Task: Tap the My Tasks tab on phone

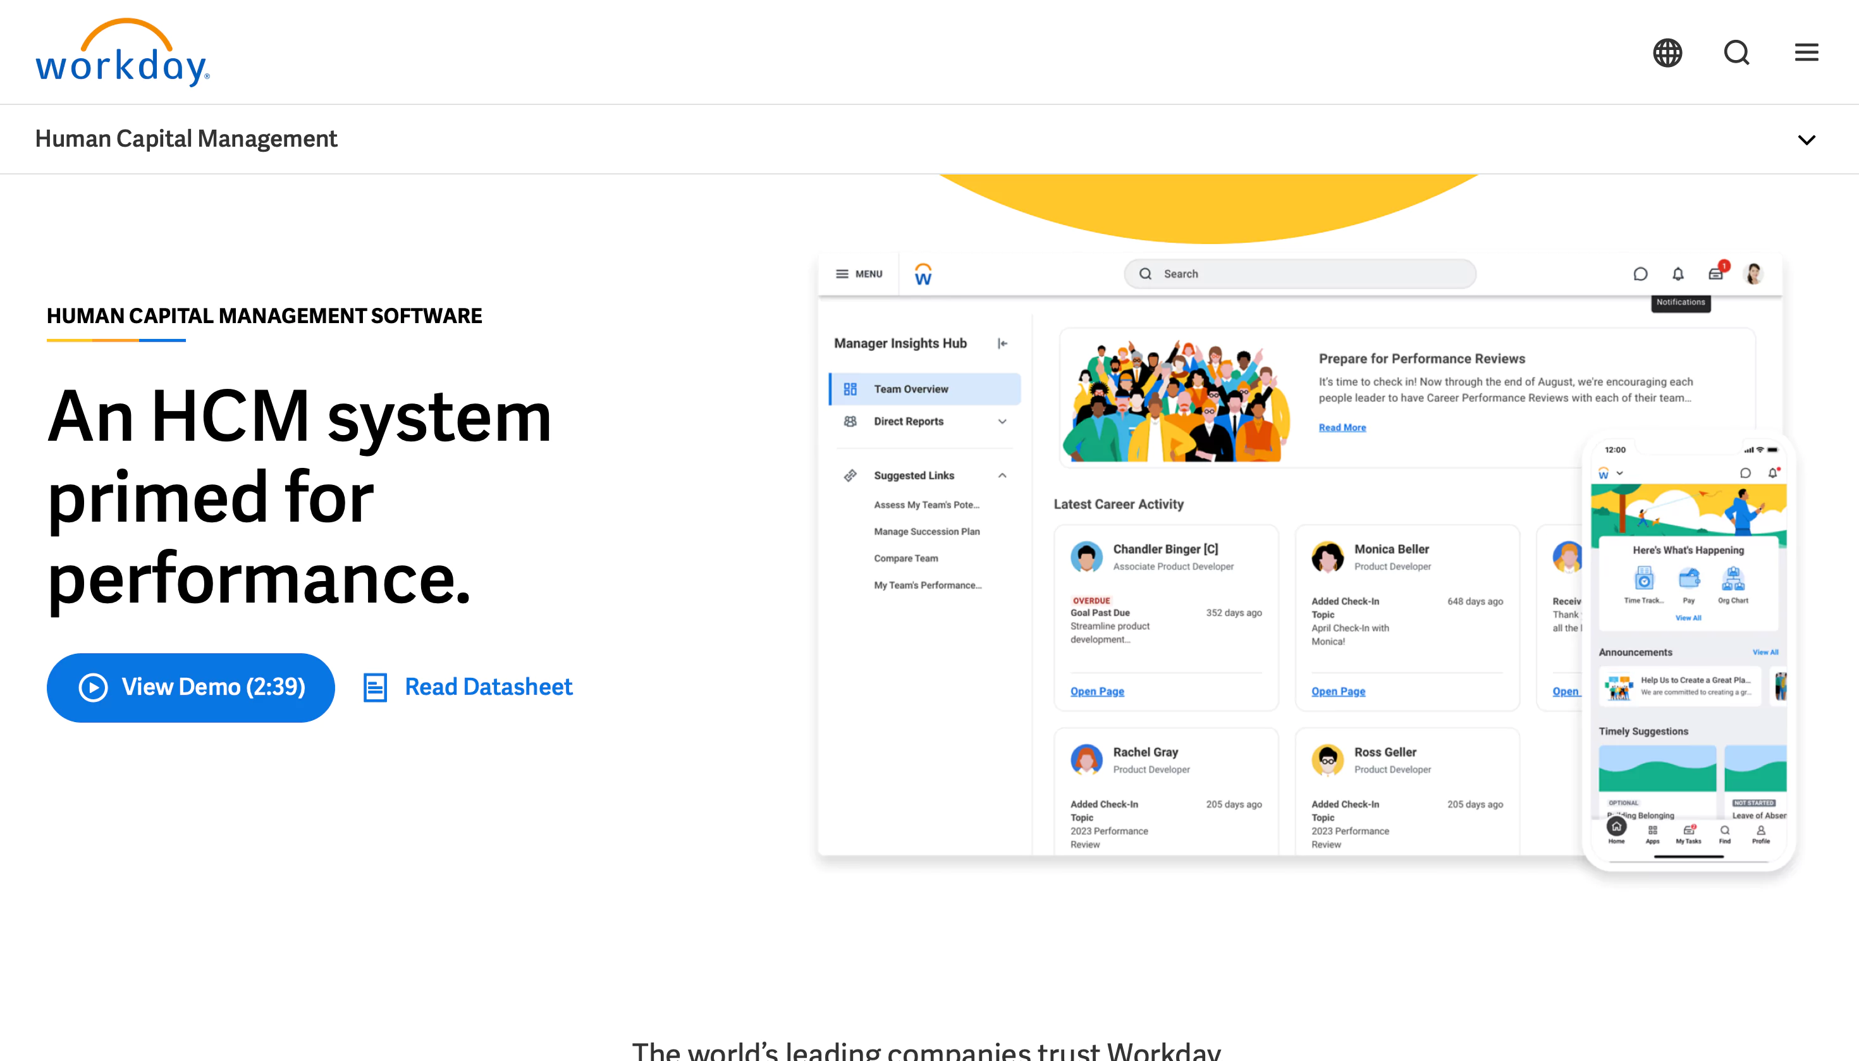Action: click(1688, 835)
